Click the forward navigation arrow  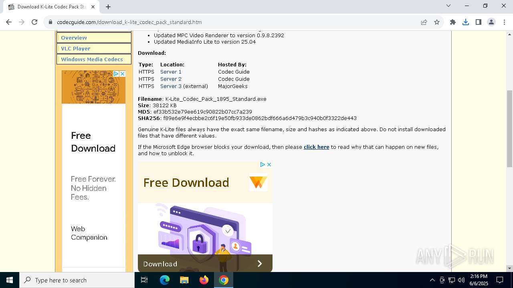pyautogui.click(x=22, y=22)
